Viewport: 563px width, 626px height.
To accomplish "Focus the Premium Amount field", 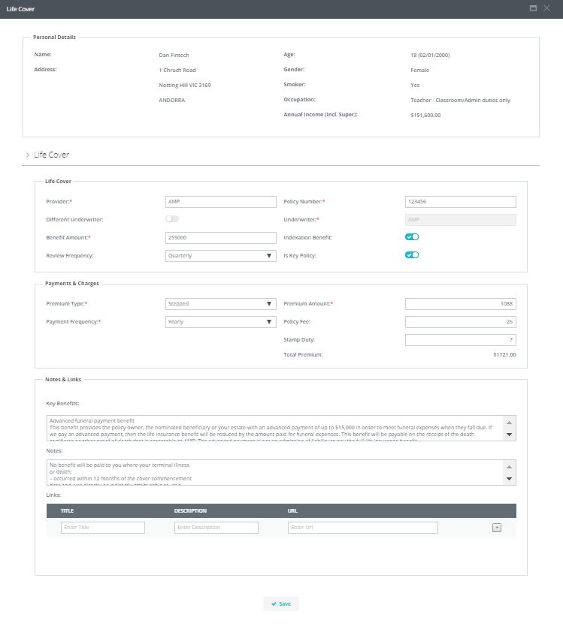I will (x=460, y=304).
